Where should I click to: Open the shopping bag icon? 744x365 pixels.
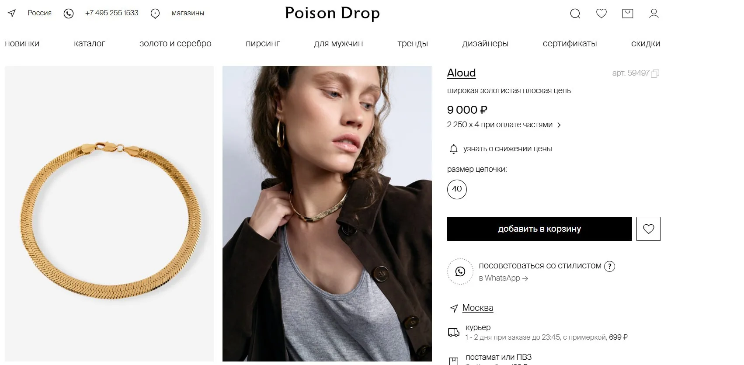(x=628, y=14)
